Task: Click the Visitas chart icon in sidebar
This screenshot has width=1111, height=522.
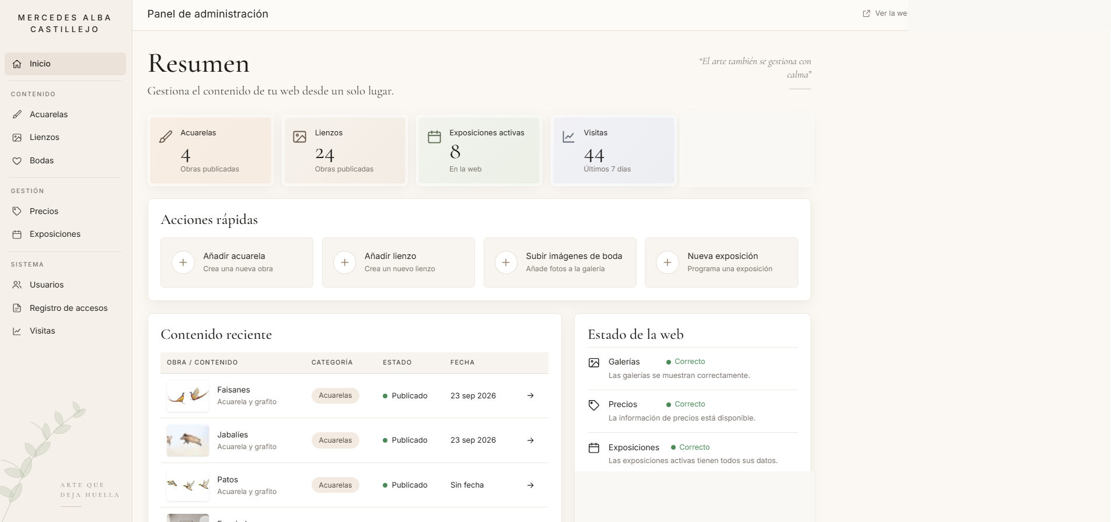Action: 17,331
